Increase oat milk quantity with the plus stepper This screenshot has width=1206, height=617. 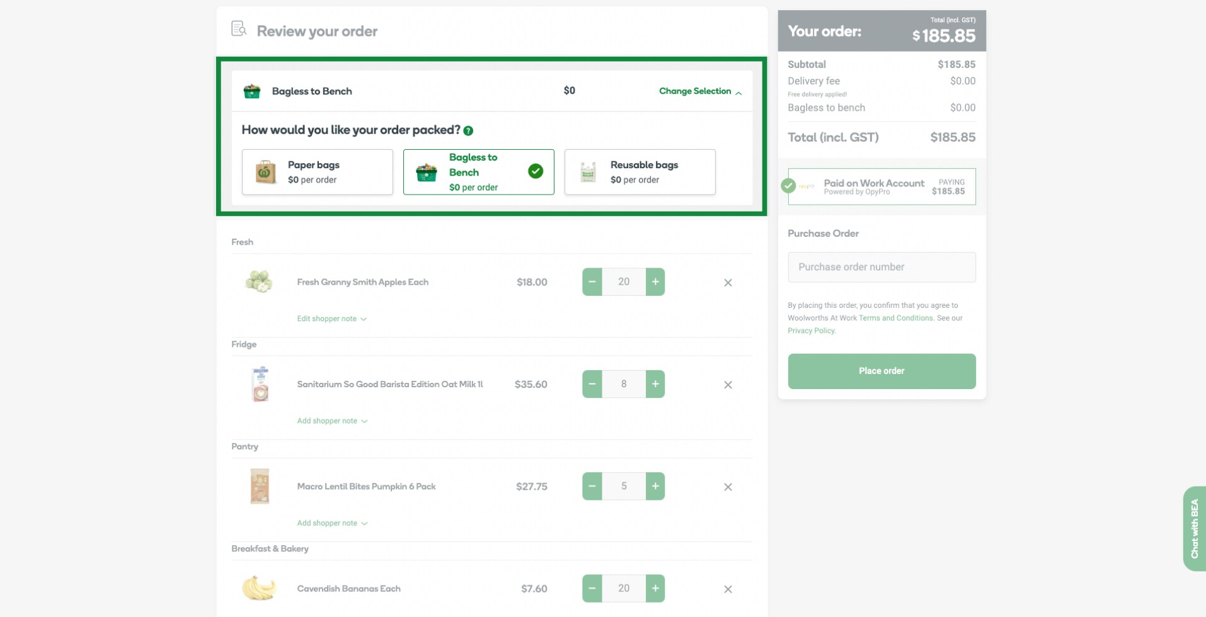click(655, 384)
